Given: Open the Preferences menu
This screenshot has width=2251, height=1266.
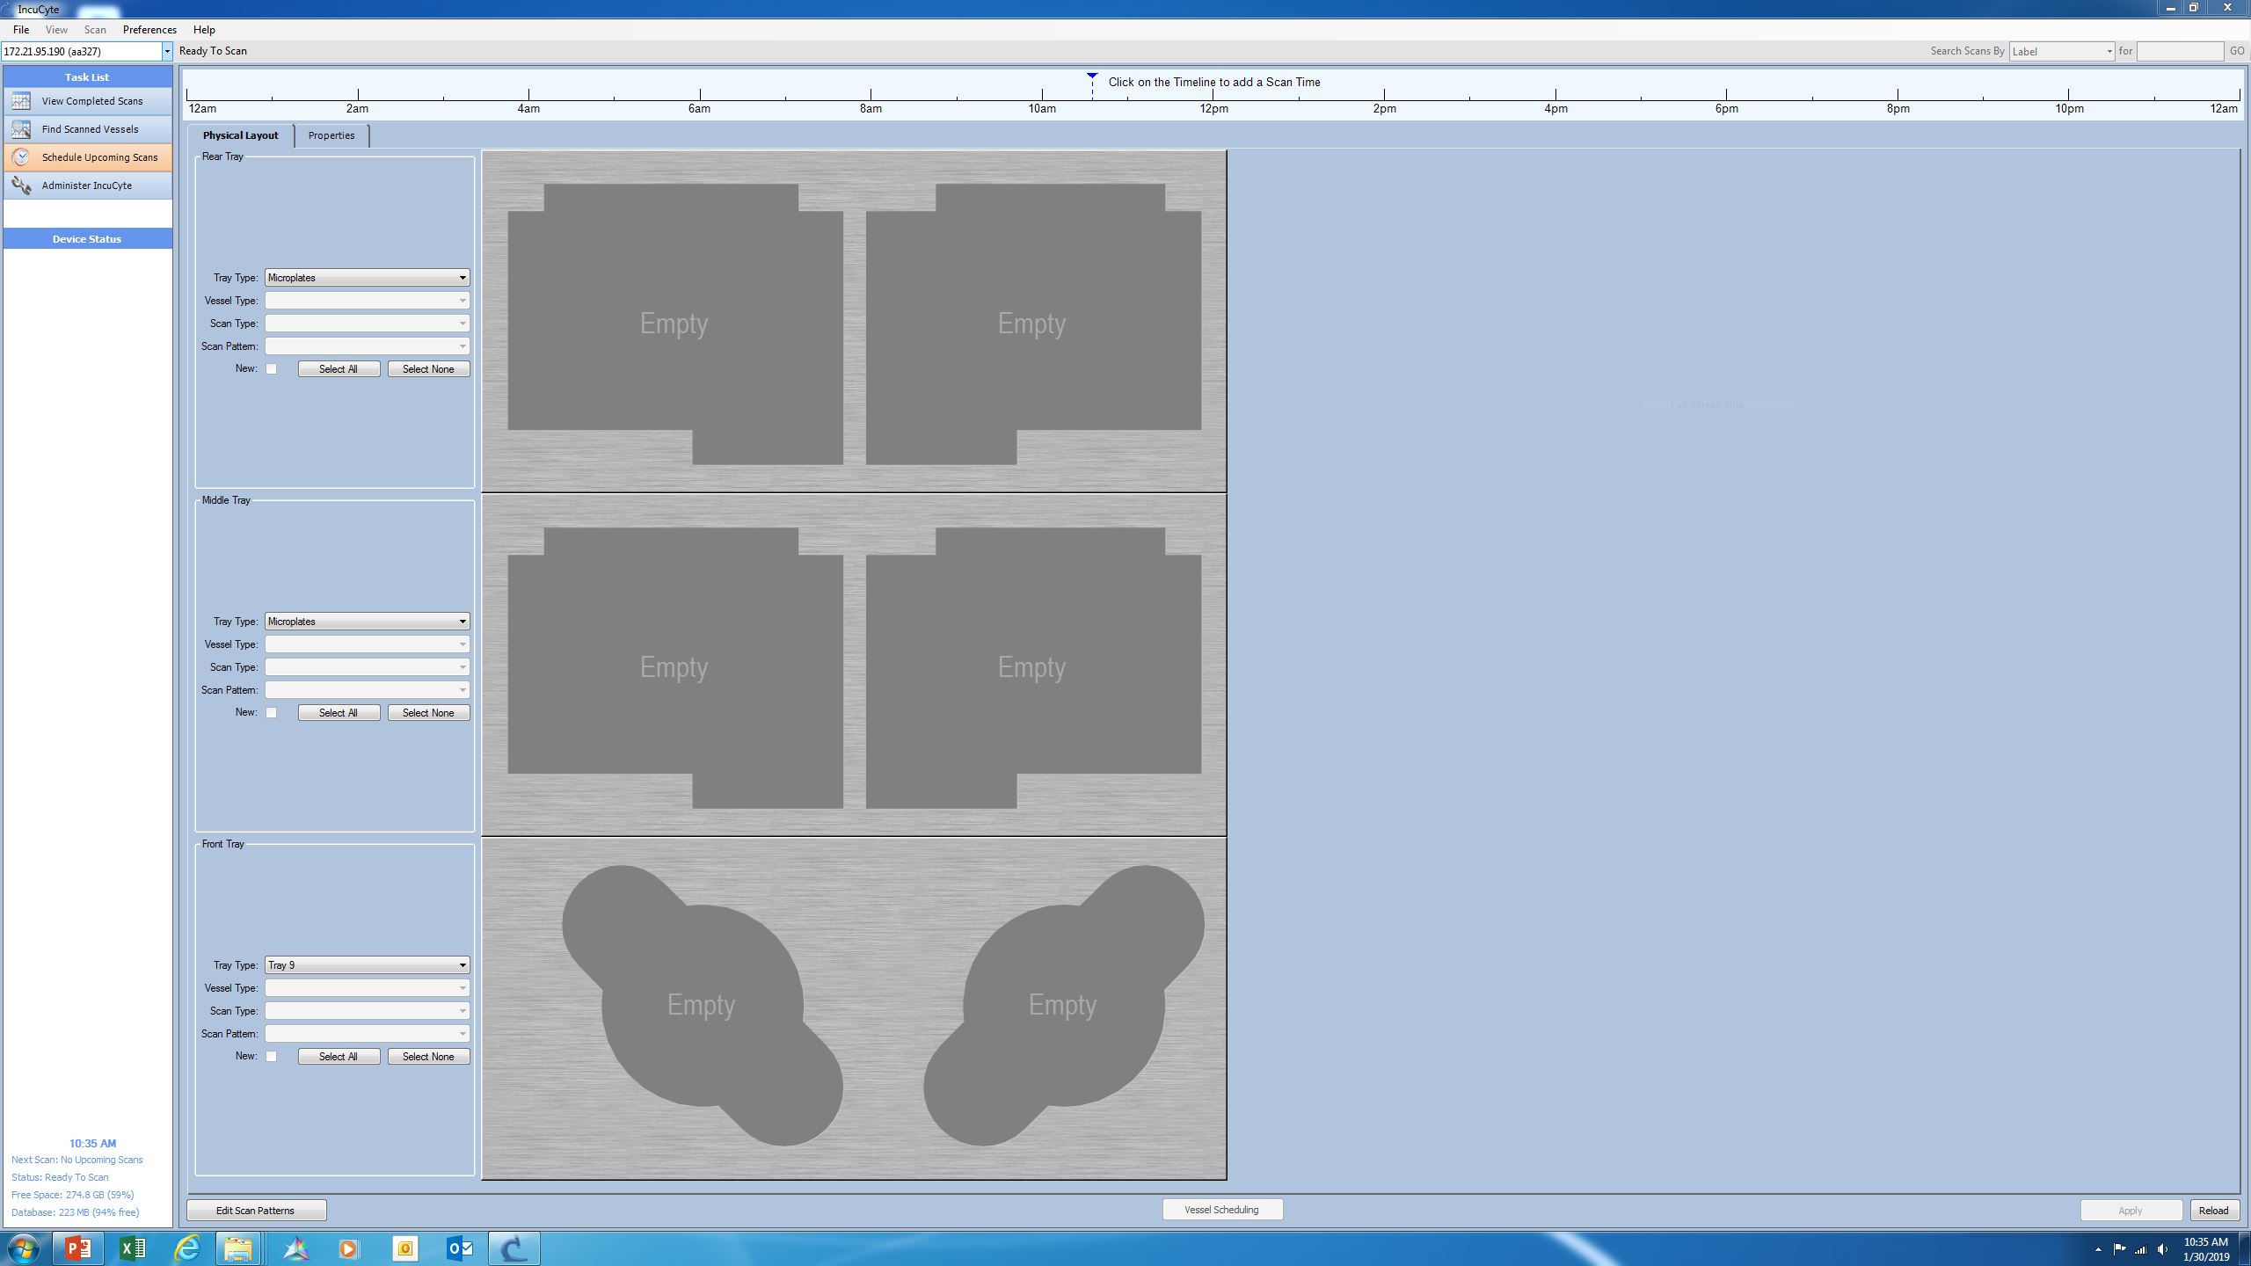Looking at the screenshot, I should (x=149, y=30).
